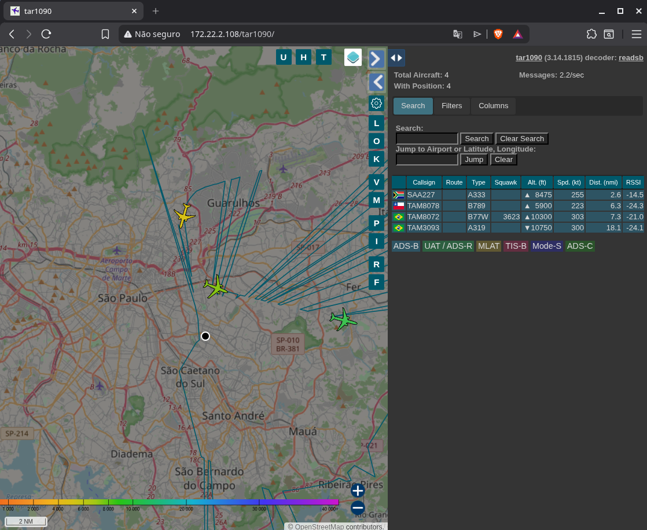This screenshot has width=647, height=530.
Task: Toggle the M map button
Action: click(x=376, y=200)
